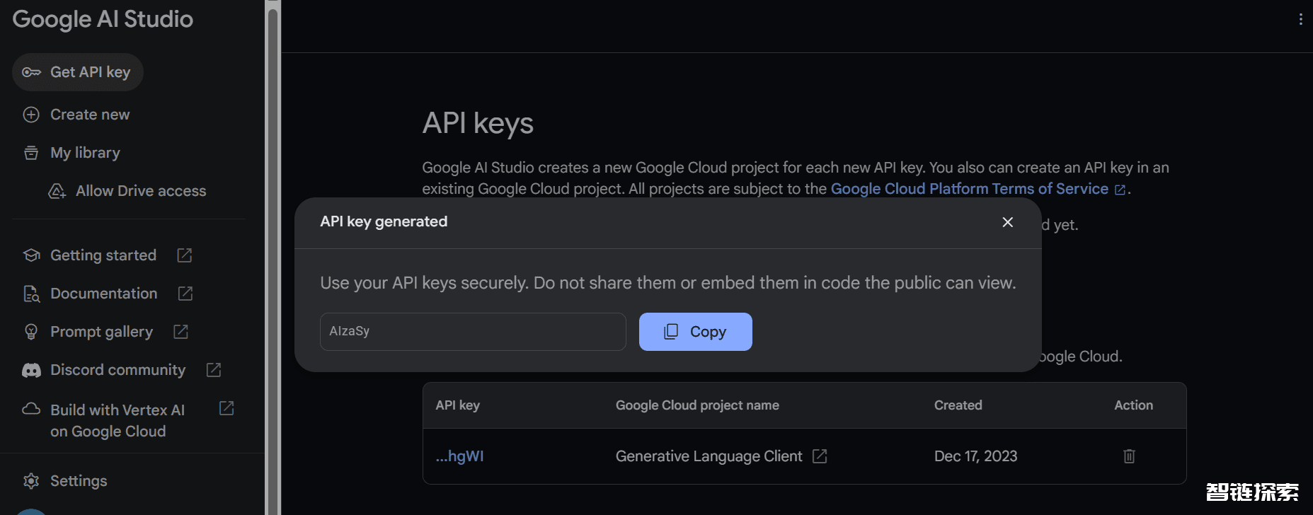Click the Documentation search-page icon

tap(31, 294)
